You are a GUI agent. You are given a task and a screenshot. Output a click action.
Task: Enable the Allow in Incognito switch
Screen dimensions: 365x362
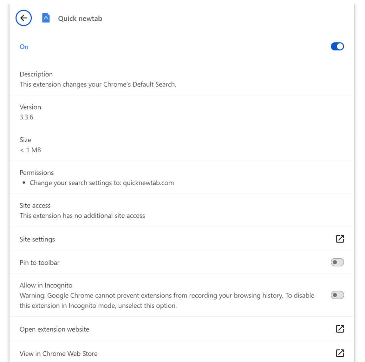click(337, 295)
